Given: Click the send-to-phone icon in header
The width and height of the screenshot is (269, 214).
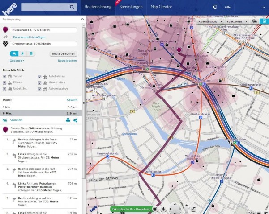Looking at the screenshot, I should (214, 7).
